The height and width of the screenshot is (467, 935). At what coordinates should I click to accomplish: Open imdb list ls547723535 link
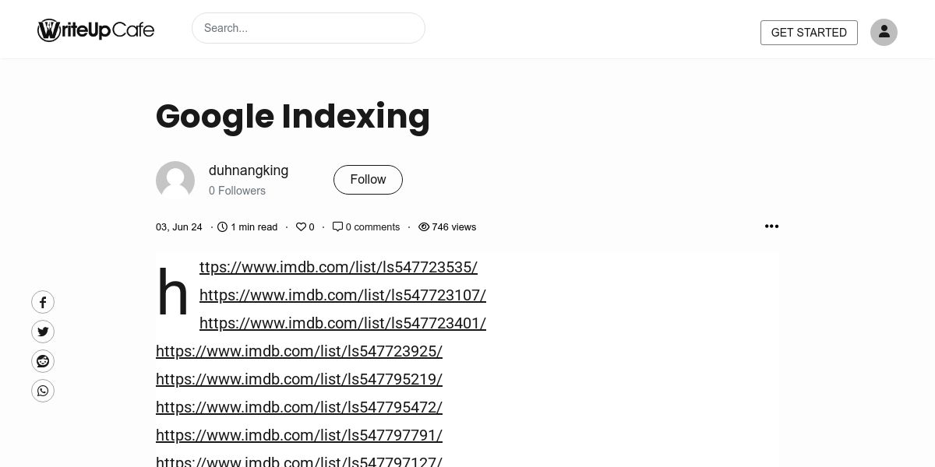pyautogui.click(x=338, y=267)
